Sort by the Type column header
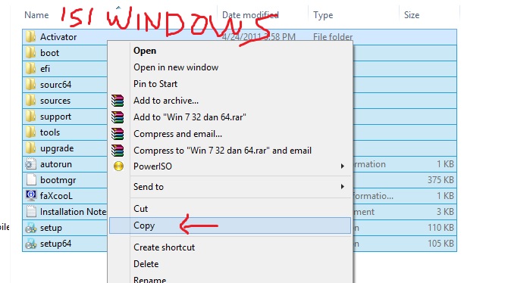 pyautogui.click(x=323, y=15)
